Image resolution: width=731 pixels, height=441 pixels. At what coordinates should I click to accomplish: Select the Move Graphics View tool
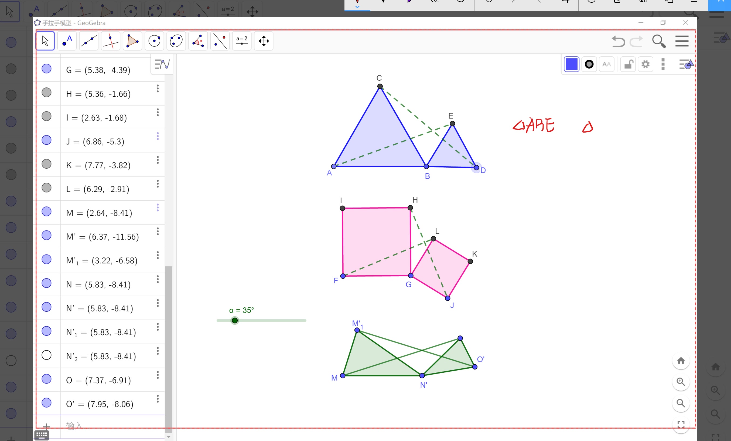point(264,41)
